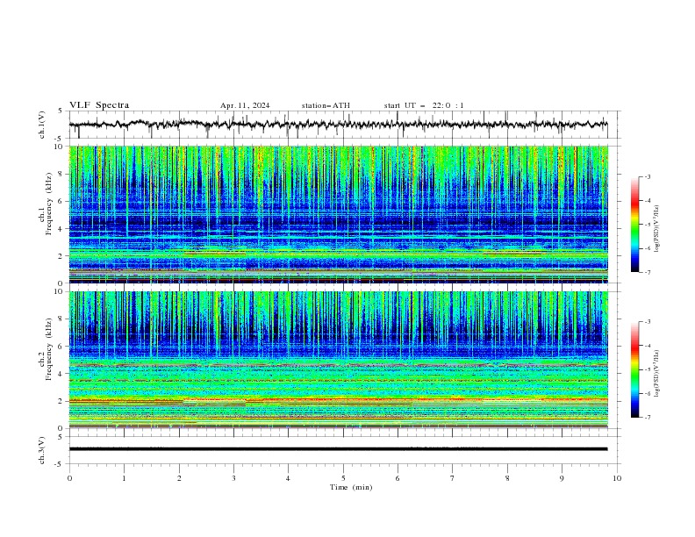Select the "Apr. 11, 2024" date text
695x537 pixels.
click(x=245, y=105)
